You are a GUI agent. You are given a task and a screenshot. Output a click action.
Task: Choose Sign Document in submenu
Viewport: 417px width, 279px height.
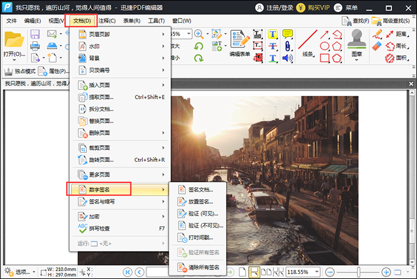click(198, 190)
